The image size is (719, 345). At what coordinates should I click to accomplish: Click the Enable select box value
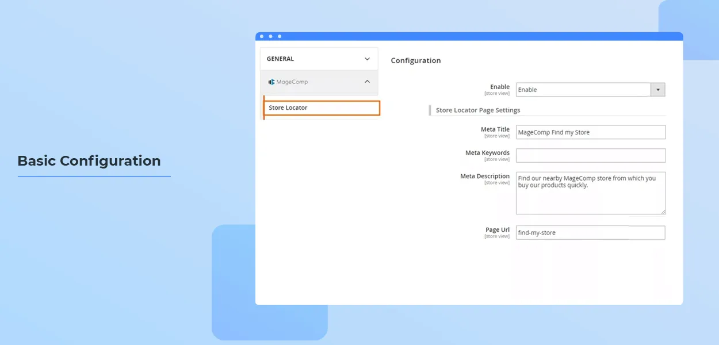[582, 90]
